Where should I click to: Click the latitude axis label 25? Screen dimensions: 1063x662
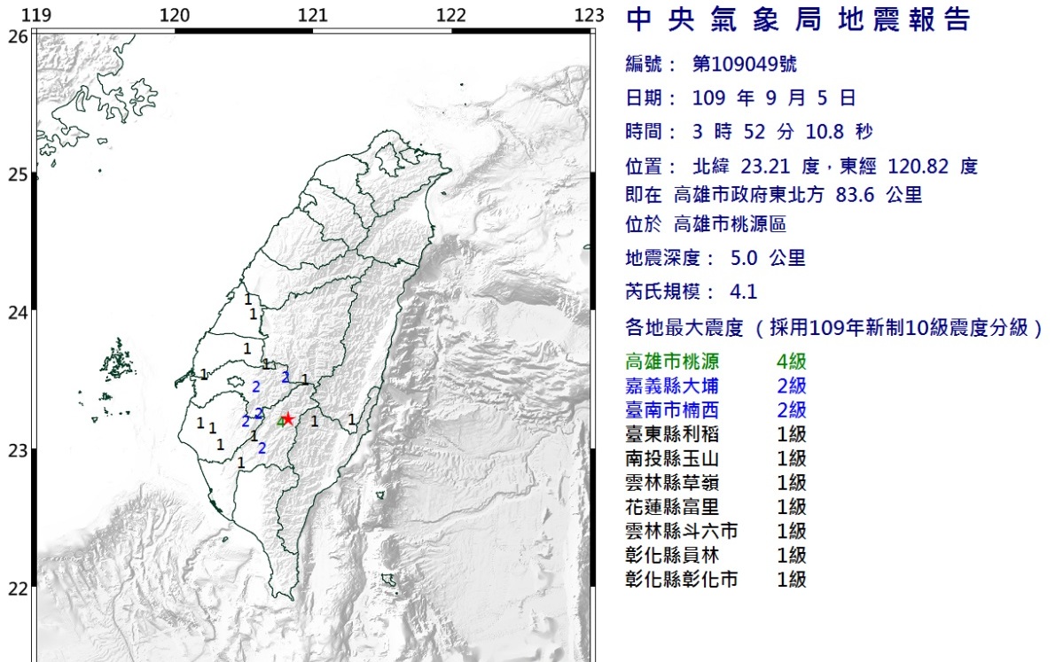(x=17, y=175)
